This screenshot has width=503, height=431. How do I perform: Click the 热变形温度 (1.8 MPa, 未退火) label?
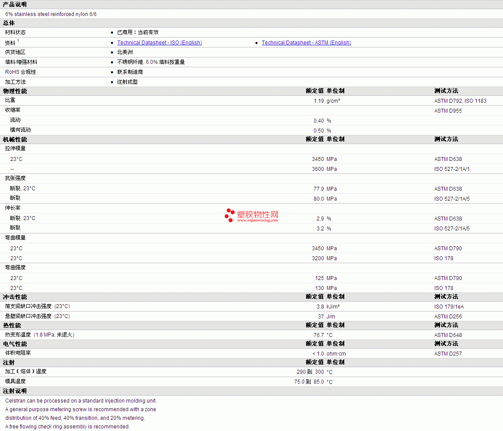coord(40,335)
